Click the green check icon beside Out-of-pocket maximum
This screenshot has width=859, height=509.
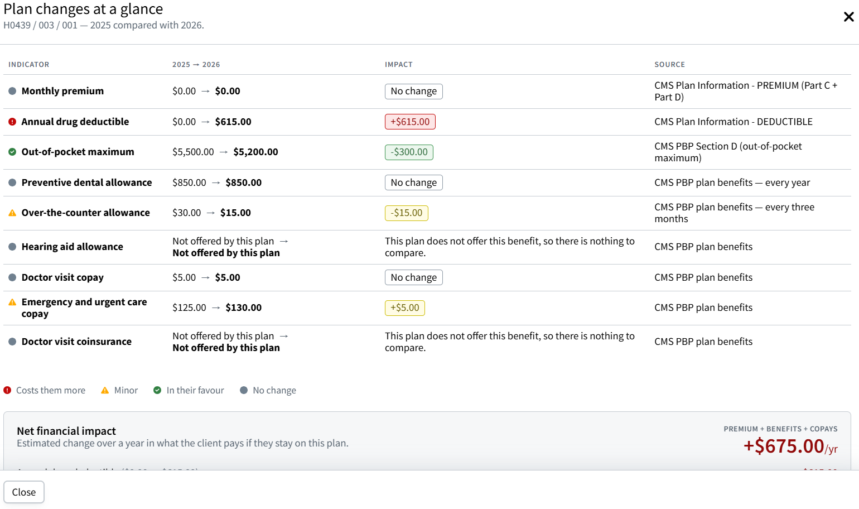tap(12, 152)
